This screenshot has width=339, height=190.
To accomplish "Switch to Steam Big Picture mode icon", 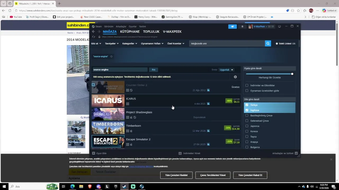I will (279, 26).
